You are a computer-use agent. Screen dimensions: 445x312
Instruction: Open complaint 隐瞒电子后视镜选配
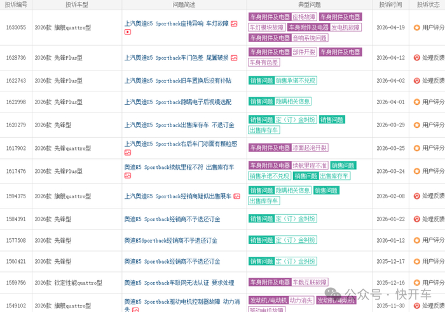point(178,102)
